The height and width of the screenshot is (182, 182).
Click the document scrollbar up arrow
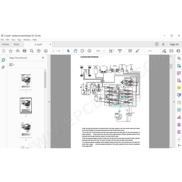point(171,56)
